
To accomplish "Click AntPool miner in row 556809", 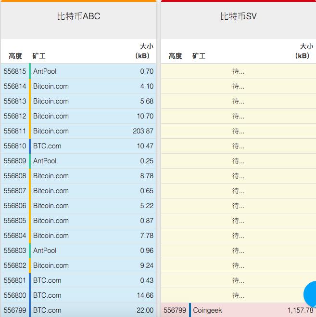I will tap(45, 161).
